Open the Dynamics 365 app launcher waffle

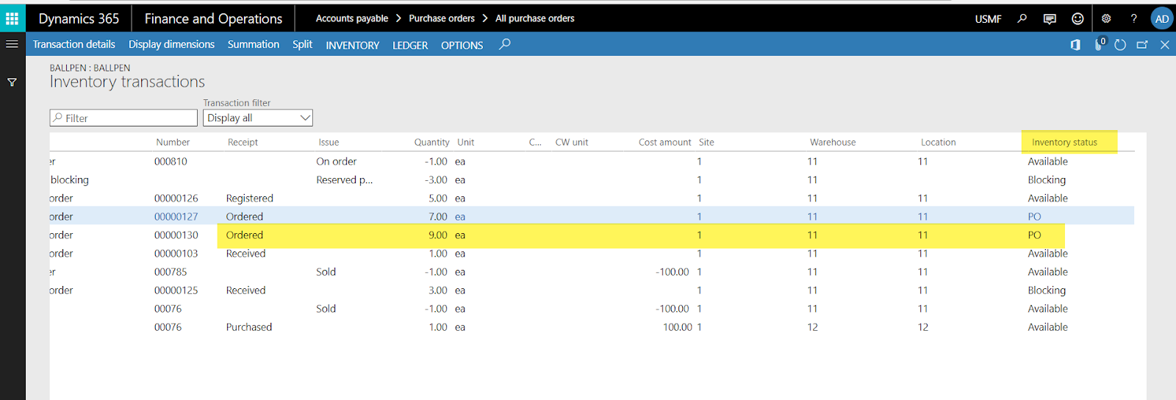[x=12, y=18]
